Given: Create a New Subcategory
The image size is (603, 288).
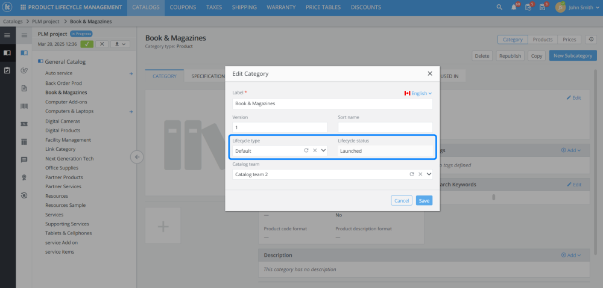Looking at the screenshot, I should click(573, 55).
